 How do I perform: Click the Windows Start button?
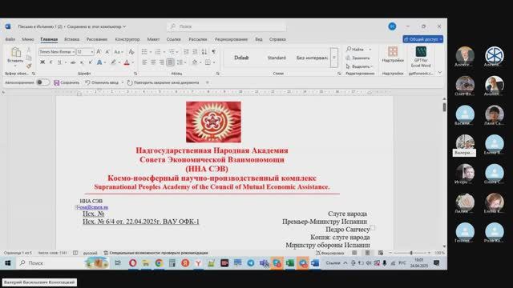[8, 263]
